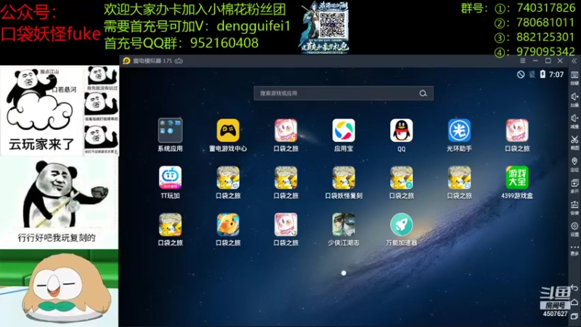Focus the 搜索游戏或应用 search field
This screenshot has width=581, height=327.
click(344, 94)
